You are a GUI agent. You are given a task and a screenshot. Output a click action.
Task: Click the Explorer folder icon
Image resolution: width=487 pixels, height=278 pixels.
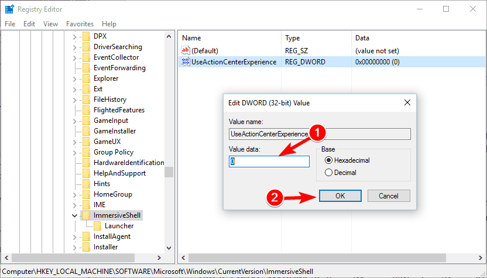(x=87, y=78)
